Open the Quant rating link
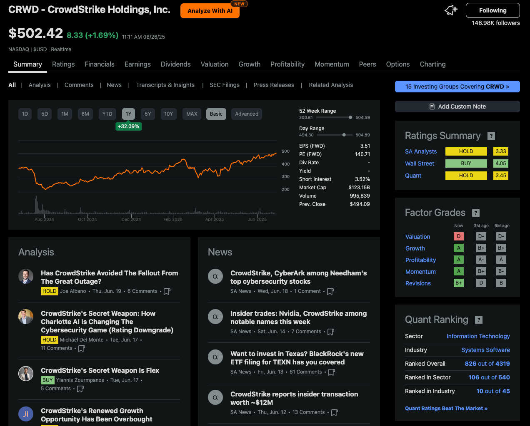Image resolution: width=530 pixels, height=426 pixels. tap(413, 176)
